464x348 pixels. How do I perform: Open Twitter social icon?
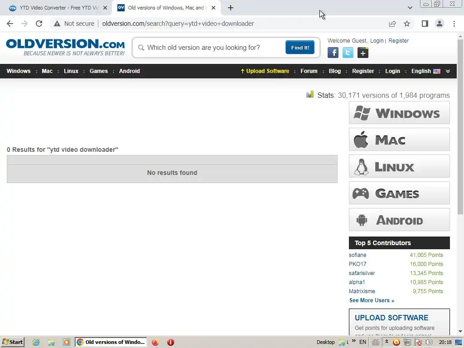click(x=348, y=53)
